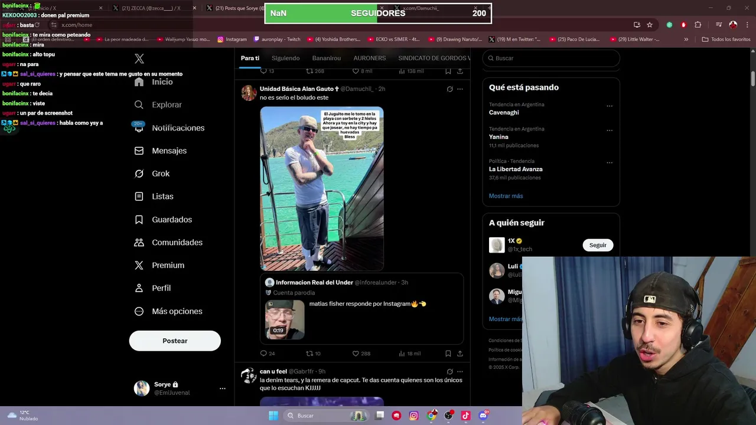Click Mostrar más under trends
The width and height of the screenshot is (756, 425).
pyautogui.click(x=506, y=196)
